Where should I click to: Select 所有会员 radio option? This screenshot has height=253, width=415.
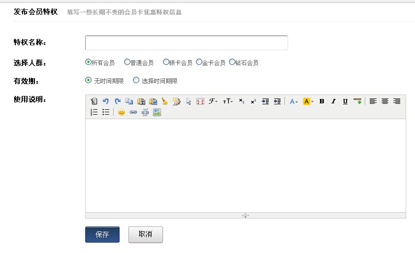(x=88, y=62)
